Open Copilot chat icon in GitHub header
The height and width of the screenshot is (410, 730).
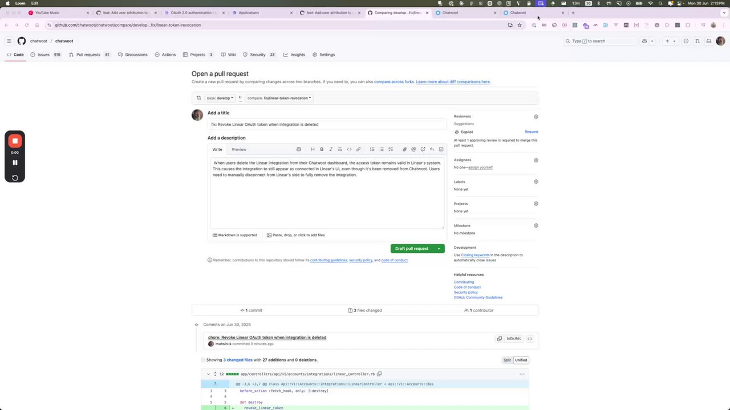click(x=644, y=41)
